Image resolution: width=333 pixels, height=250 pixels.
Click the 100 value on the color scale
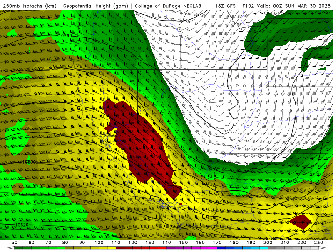tap(99, 242)
